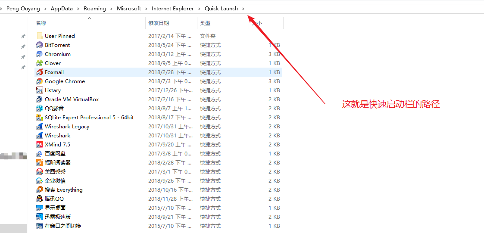The width and height of the screenshot is (484, 233).
Task: Select the 显示桌面 shortcut icon
Action: pos(40,208)
